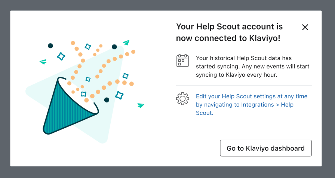Click the dark dot beside the top paper plane

pos(114,47)
